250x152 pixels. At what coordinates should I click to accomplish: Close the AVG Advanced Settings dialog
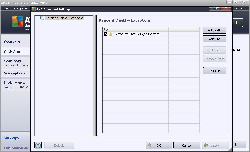[x=226, y=8]
